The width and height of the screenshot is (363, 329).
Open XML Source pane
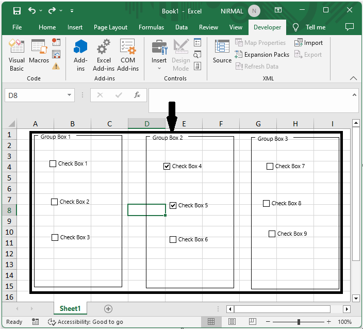(x=222, y=52)
